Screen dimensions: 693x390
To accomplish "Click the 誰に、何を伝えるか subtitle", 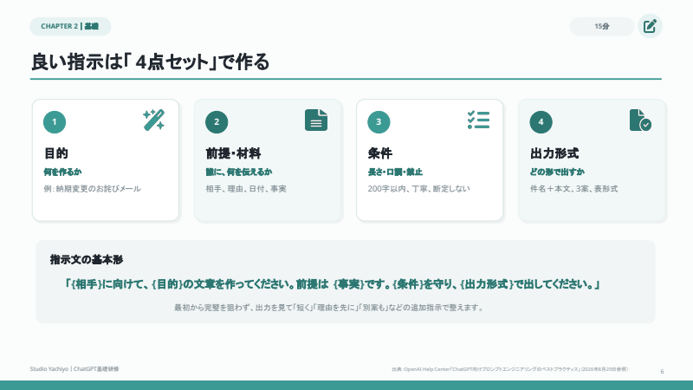I will pos(239,172).
